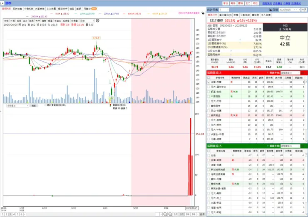Open the 重大事件(2) tab

click(x=226, y=15)
